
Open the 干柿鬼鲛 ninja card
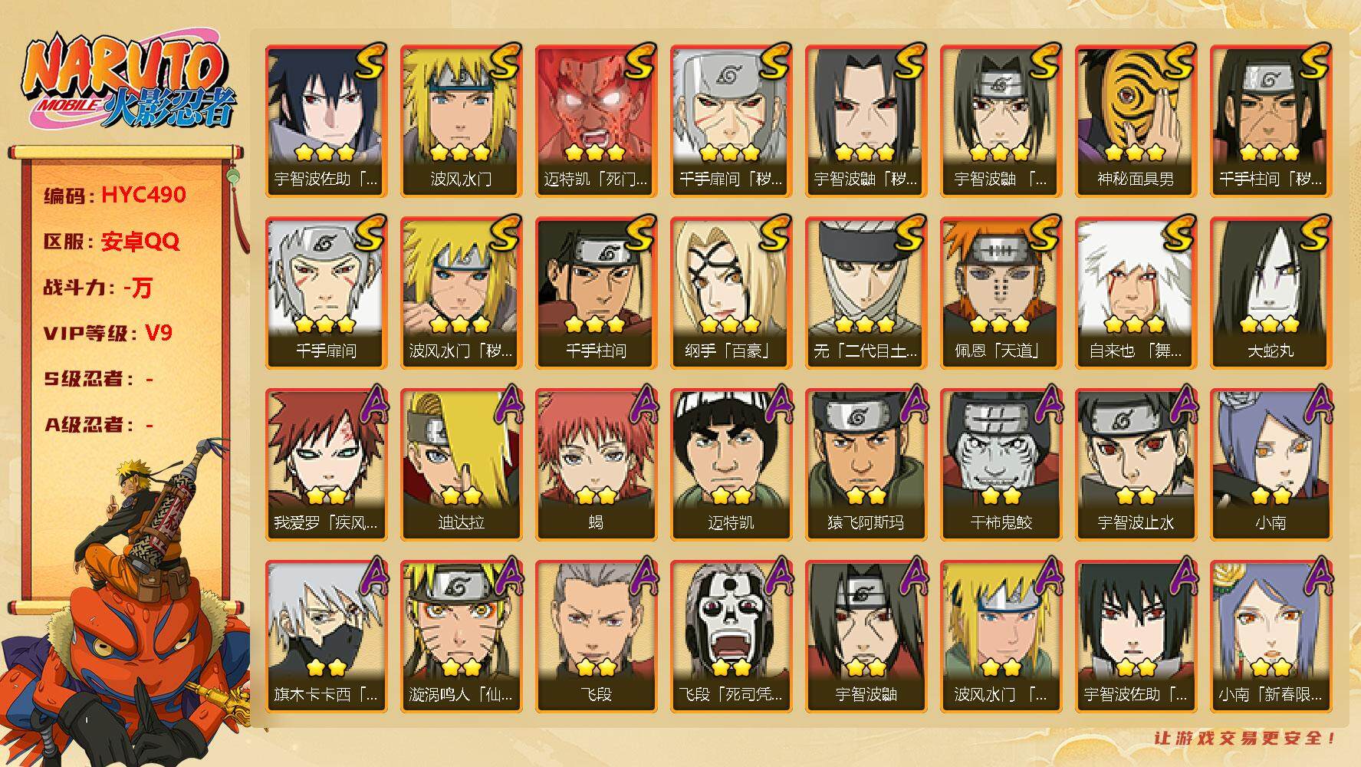(1001, 465)
